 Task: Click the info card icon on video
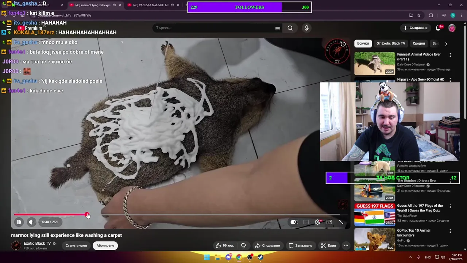coord(343,44)
